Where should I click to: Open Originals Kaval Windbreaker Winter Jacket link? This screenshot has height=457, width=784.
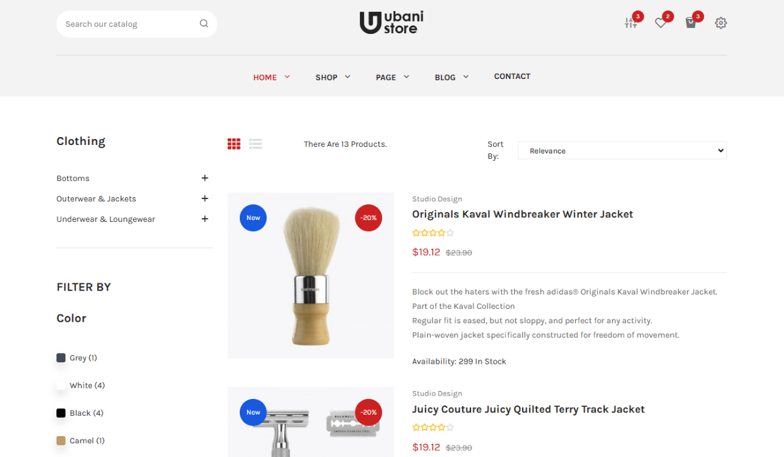tap(523, 214)
